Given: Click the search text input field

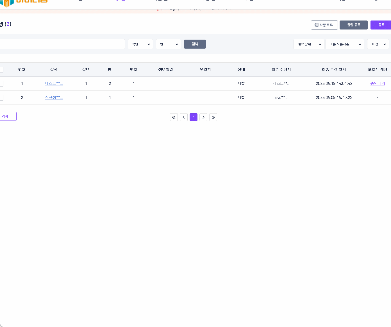Looking at the screenshot, I should point(62,44).
